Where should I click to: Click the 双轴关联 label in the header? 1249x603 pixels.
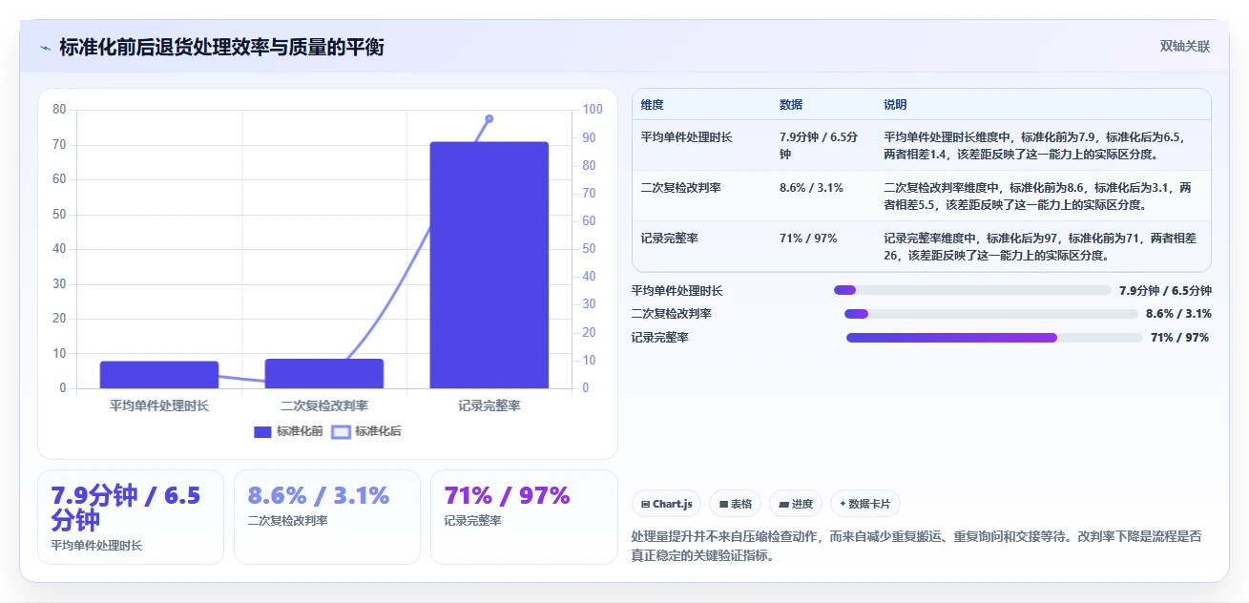(x=1184, y=47)
